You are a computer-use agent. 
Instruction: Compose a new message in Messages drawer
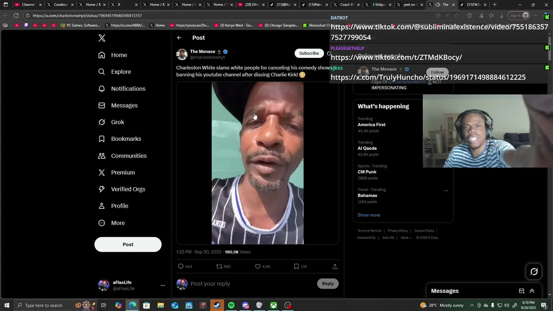521,291
